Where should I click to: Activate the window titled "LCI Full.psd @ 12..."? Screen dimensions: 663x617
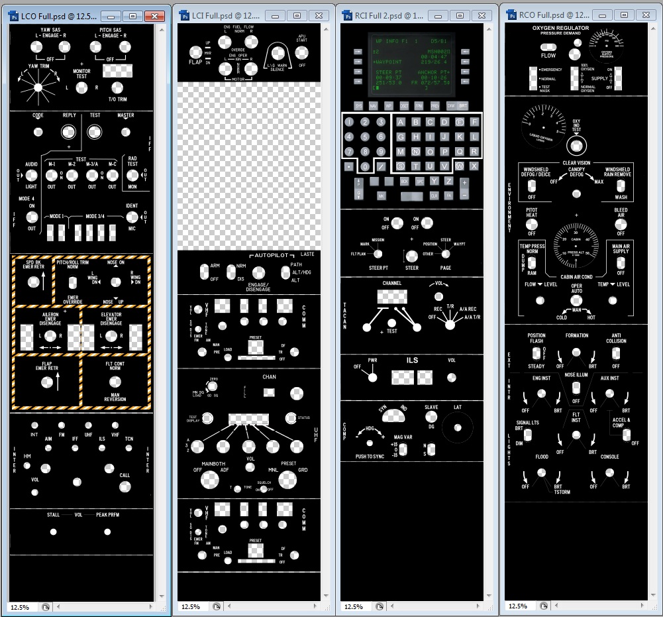coord(226,16)
